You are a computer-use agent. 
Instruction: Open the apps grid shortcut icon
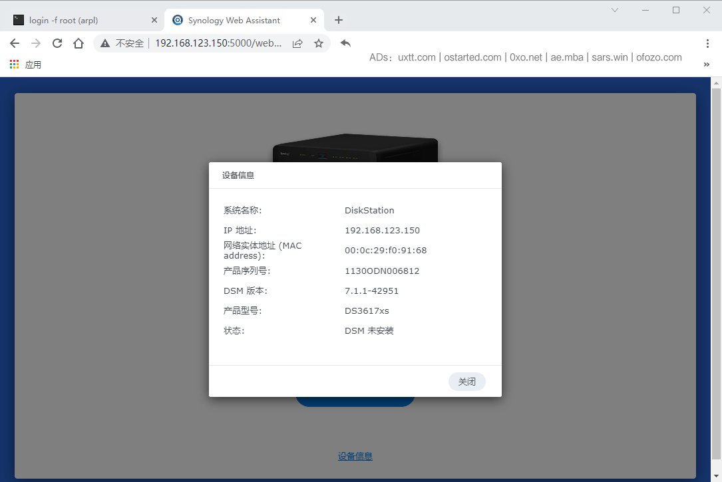(x=14, y=64)
